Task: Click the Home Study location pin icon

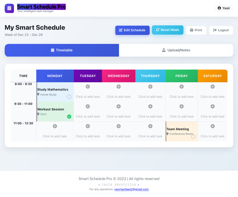Action: (38, 94)
